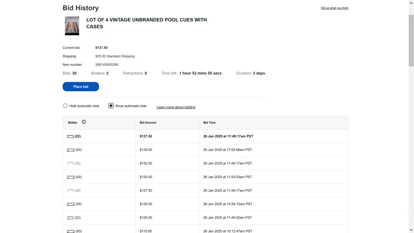Click the Bid Amount column header

(148, 123)
